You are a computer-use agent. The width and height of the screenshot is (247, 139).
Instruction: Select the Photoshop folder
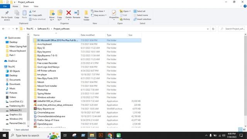87,90
